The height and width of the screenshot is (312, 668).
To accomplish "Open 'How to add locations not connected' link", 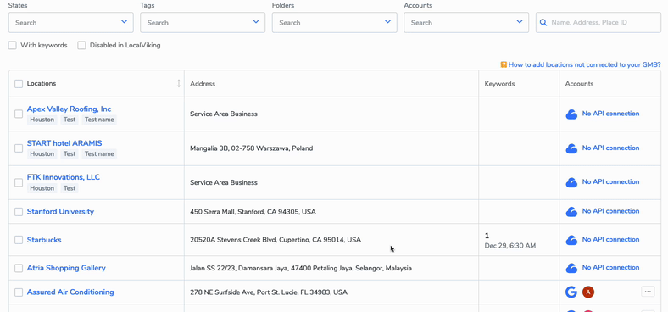I will coord(585,64).
